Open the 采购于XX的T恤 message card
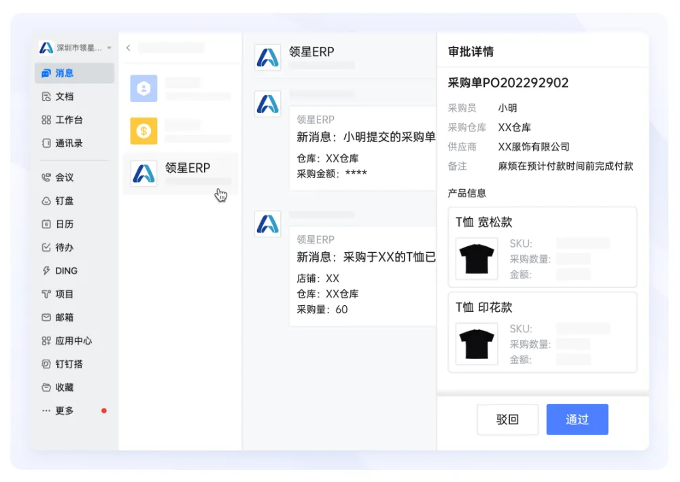Screen dimensions: 680x482 362,276
